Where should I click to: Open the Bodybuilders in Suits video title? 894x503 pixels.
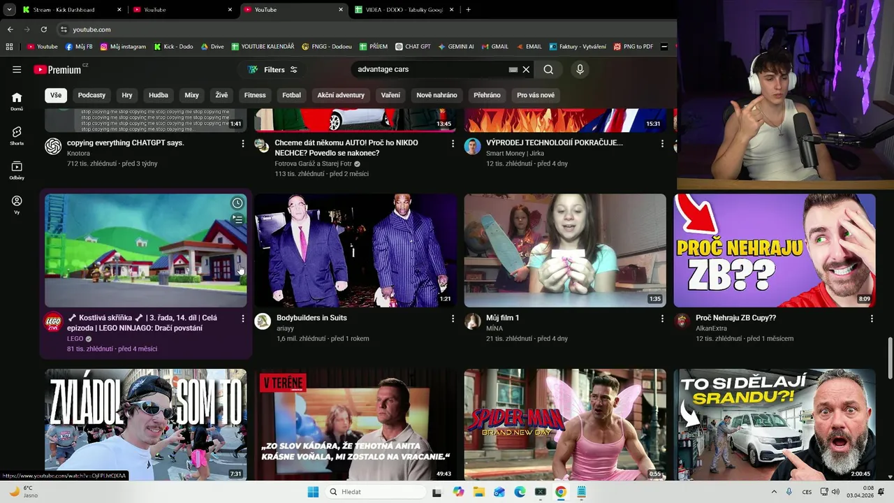click(312, 318)
